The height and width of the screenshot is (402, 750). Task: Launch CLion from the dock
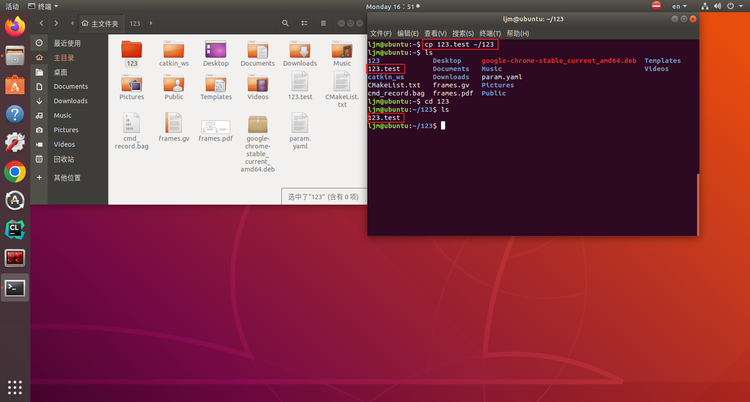(x=15, y=230)
